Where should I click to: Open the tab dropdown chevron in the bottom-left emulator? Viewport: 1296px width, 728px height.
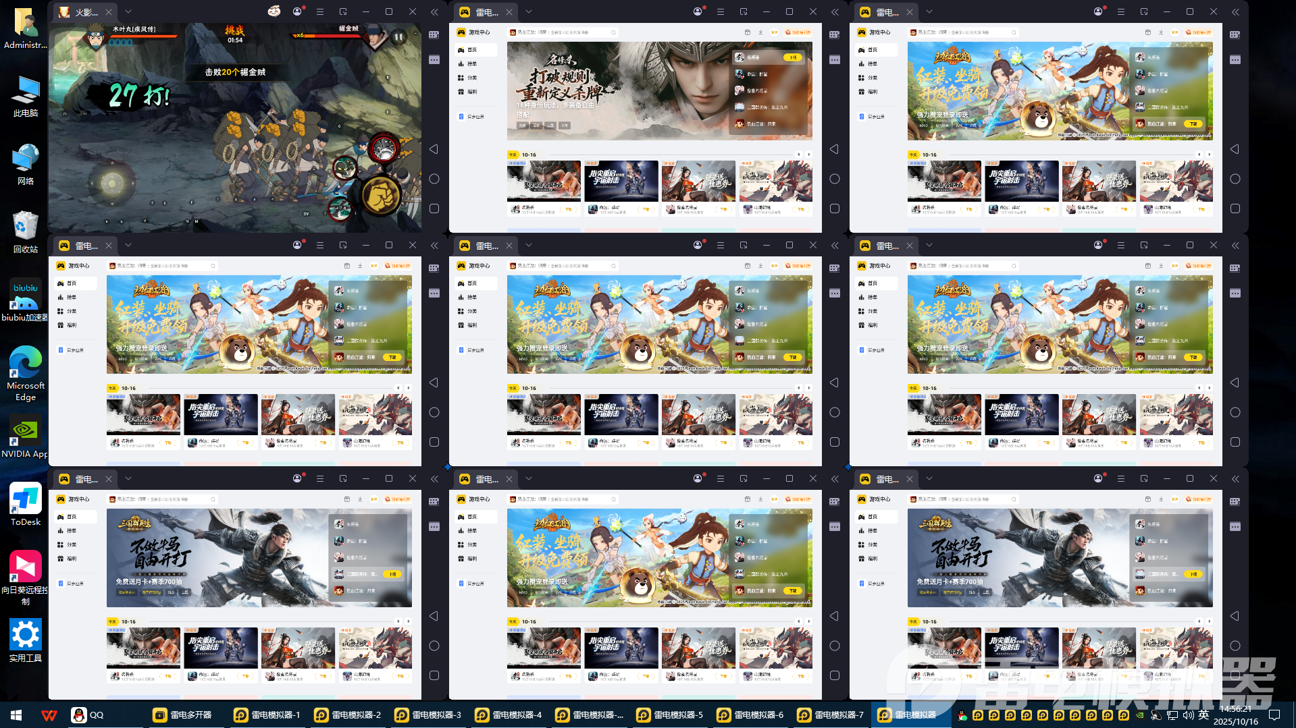coord(128,478)
